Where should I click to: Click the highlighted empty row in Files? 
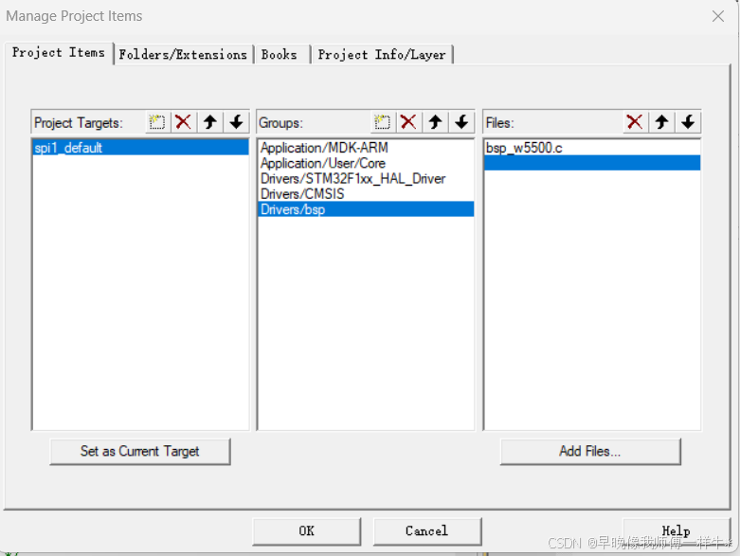click(x=592, y=163)
